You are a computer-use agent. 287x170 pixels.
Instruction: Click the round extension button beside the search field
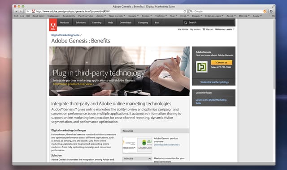[271, 11]
